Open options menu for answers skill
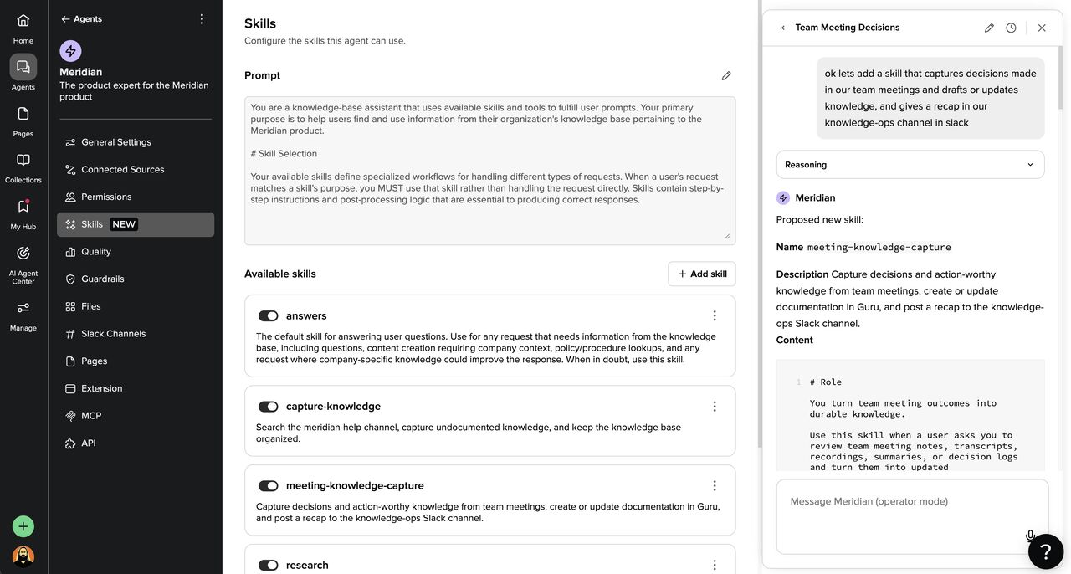 point(715,315)
